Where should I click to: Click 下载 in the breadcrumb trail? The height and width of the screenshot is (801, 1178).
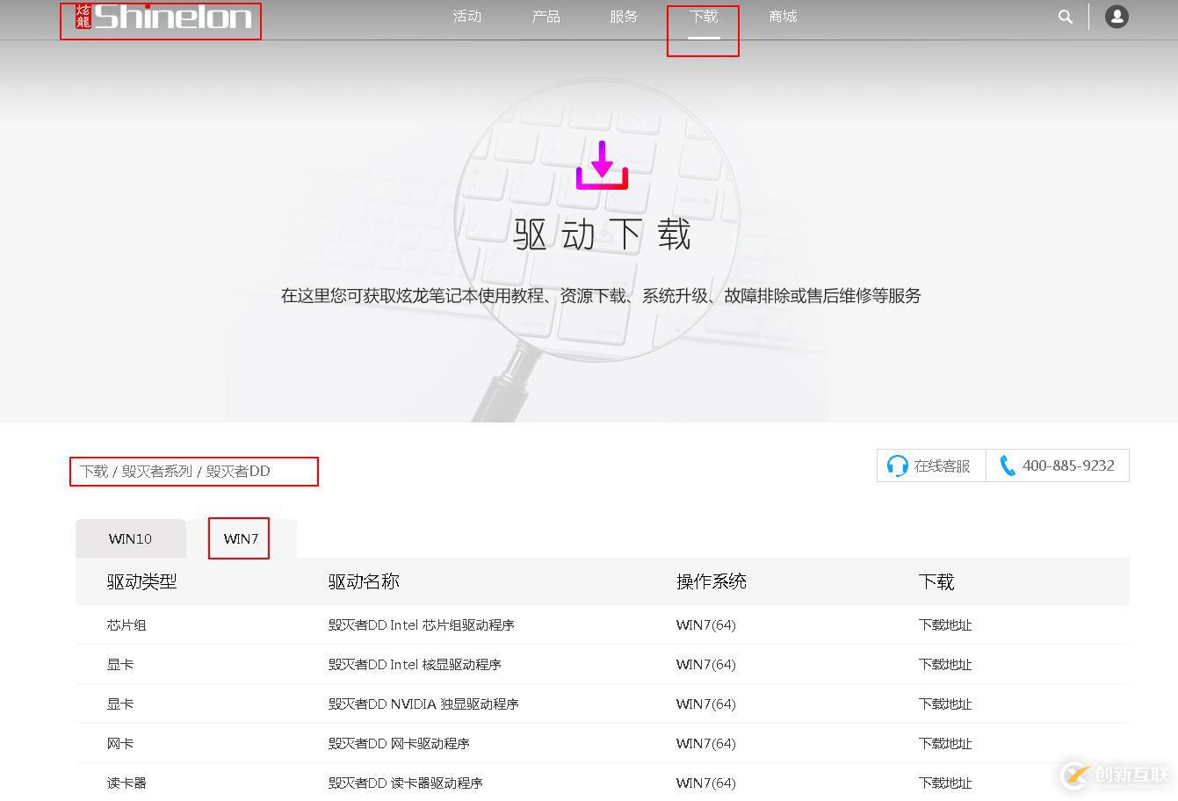coord(94,471)
